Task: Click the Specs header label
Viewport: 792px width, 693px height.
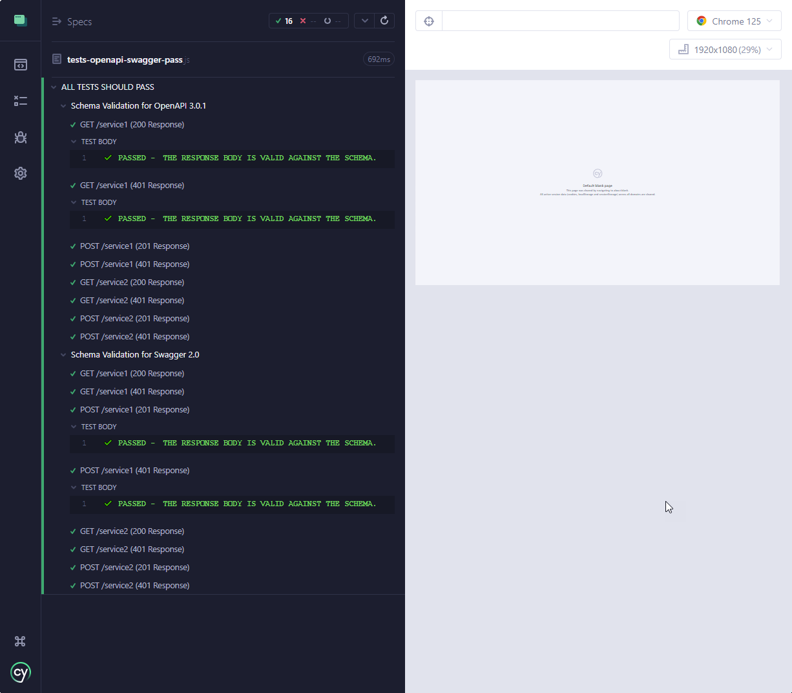Action: (x=79, y=21)
